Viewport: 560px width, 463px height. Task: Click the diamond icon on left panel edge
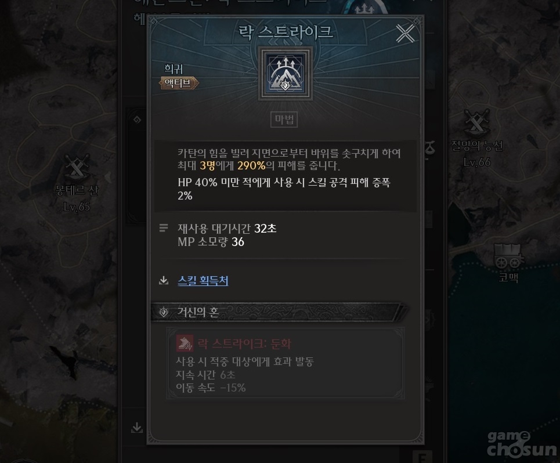[x=137, y=120]
